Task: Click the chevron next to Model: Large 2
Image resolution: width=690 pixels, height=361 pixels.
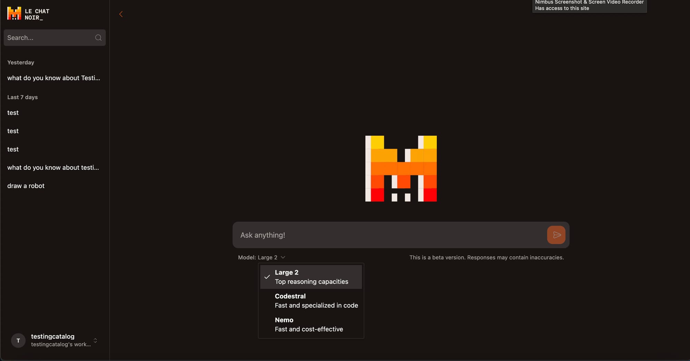Action: click(x=283, y=257)
